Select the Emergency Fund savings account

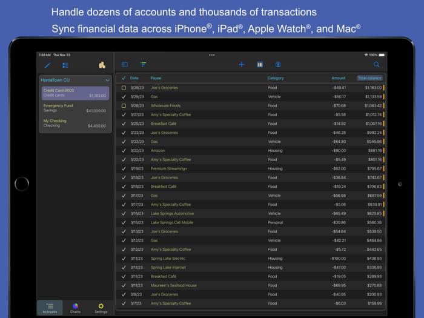click(75, 108)
